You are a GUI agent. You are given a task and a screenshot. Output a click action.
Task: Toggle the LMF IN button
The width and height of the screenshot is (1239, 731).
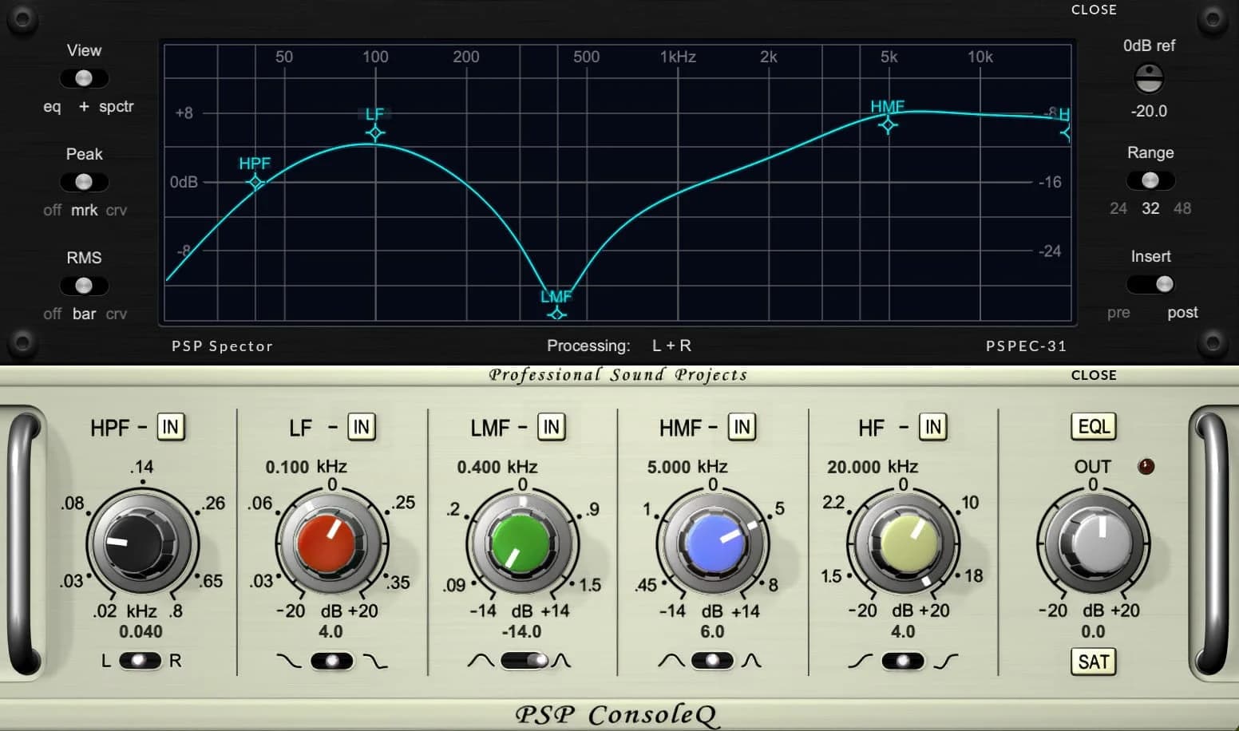pyautogui.click(x=551, y=427)
